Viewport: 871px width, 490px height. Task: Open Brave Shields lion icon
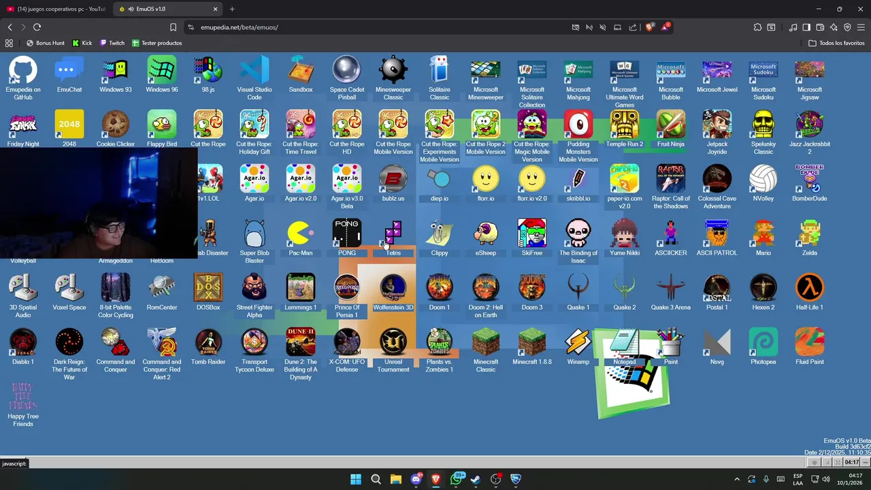tap(649, 27)
